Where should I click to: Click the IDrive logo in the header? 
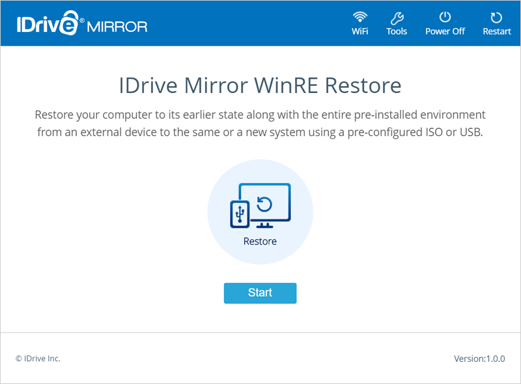48,25
